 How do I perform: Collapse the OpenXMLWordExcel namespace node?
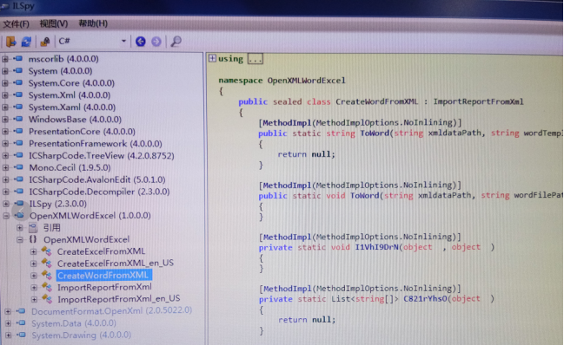click(x=20, y=239)
